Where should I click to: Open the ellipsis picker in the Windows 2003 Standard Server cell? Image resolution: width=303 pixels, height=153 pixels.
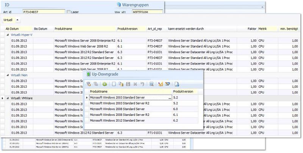coord(170,98)
